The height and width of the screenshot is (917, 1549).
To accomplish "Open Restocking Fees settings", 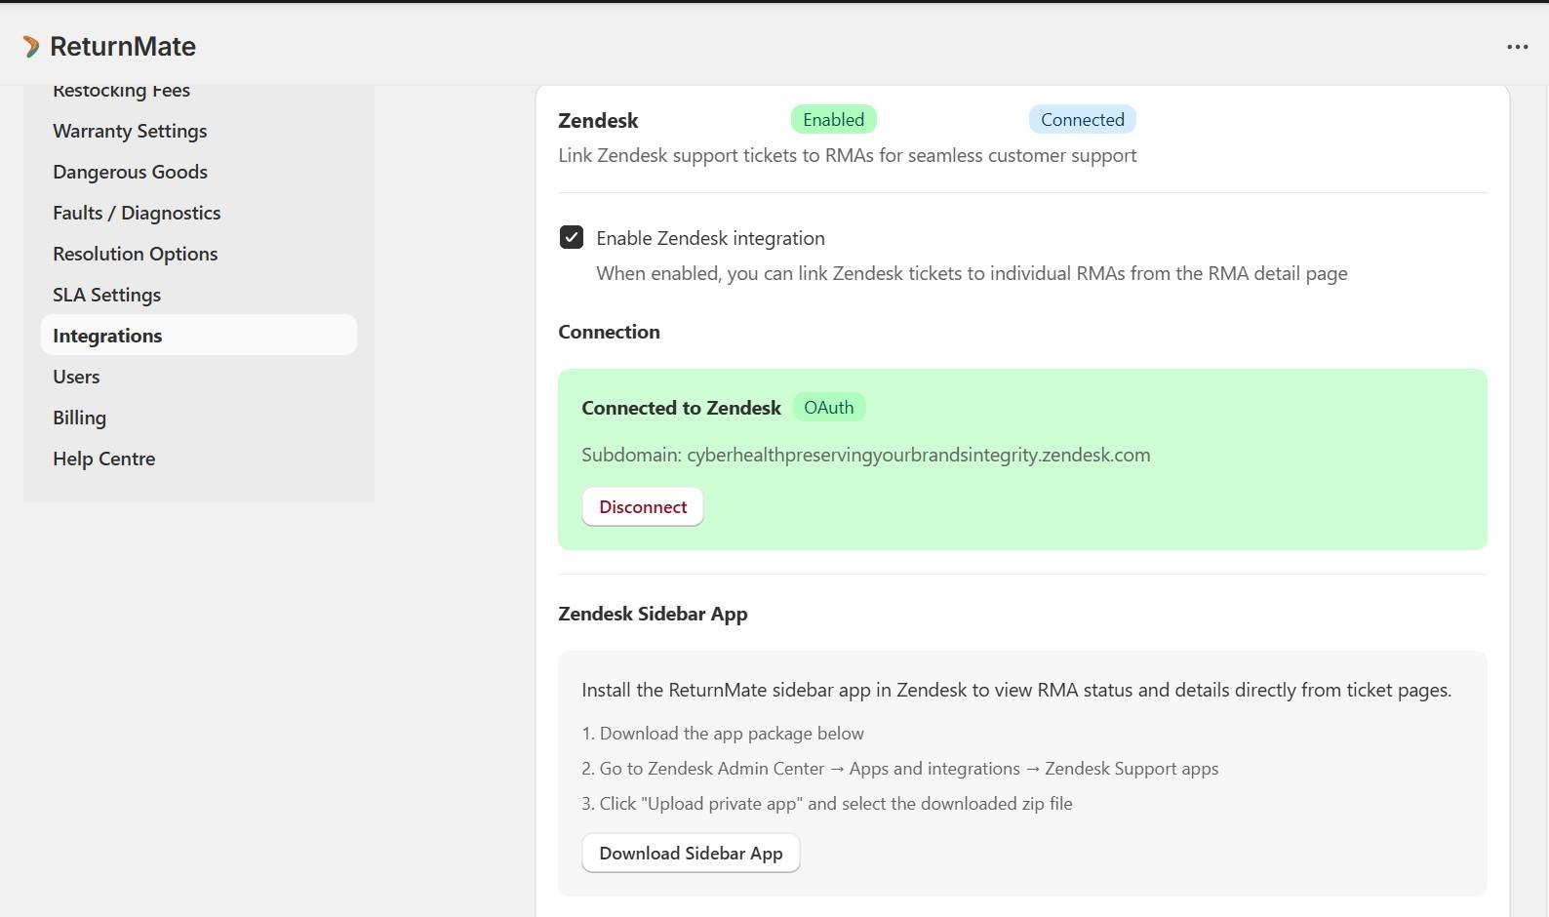I will [121, 91].
